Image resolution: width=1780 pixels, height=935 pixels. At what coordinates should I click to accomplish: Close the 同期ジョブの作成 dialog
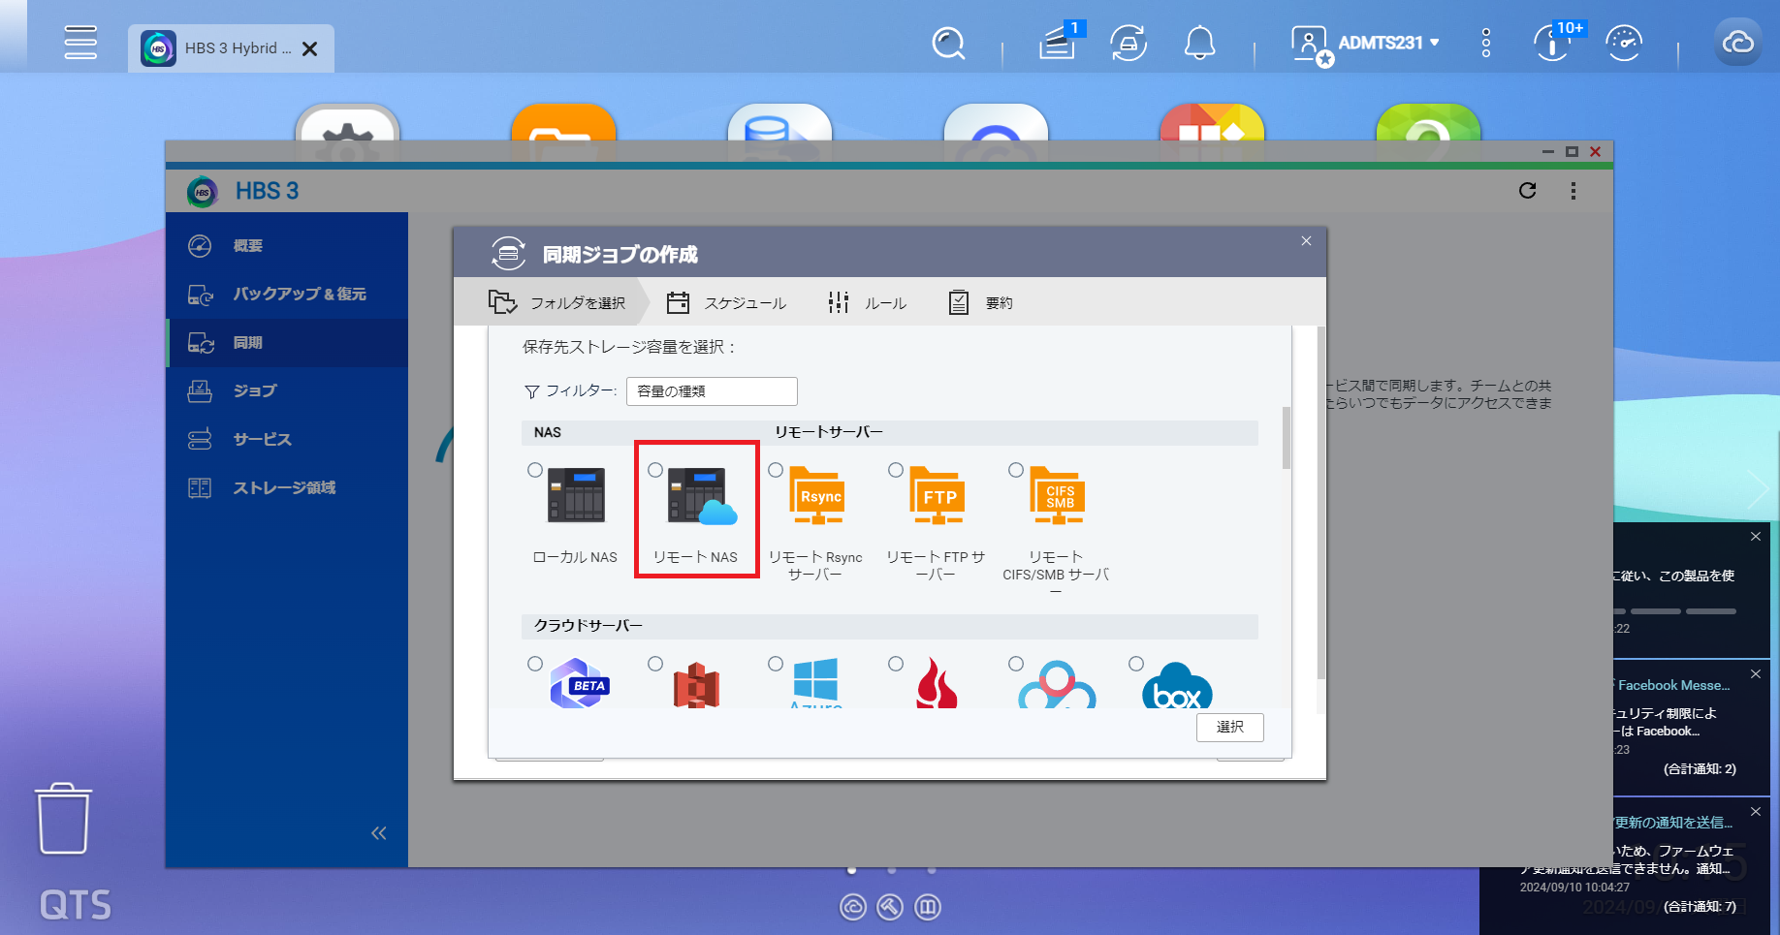click(x=1306, y=241)
